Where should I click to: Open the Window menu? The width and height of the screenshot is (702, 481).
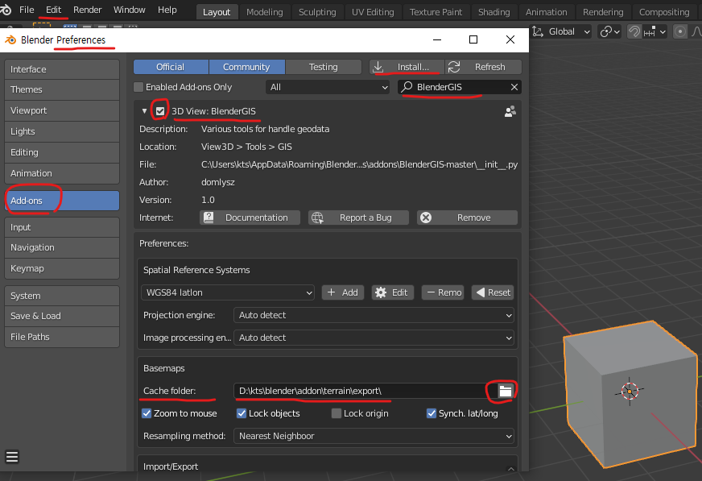[x=130, y=10]
